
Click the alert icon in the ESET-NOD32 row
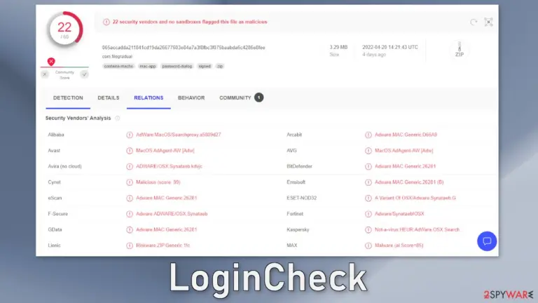(368, 198)
